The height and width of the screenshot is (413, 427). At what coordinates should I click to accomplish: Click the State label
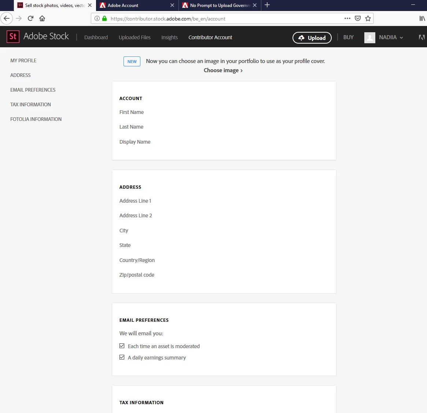point(125,245)
